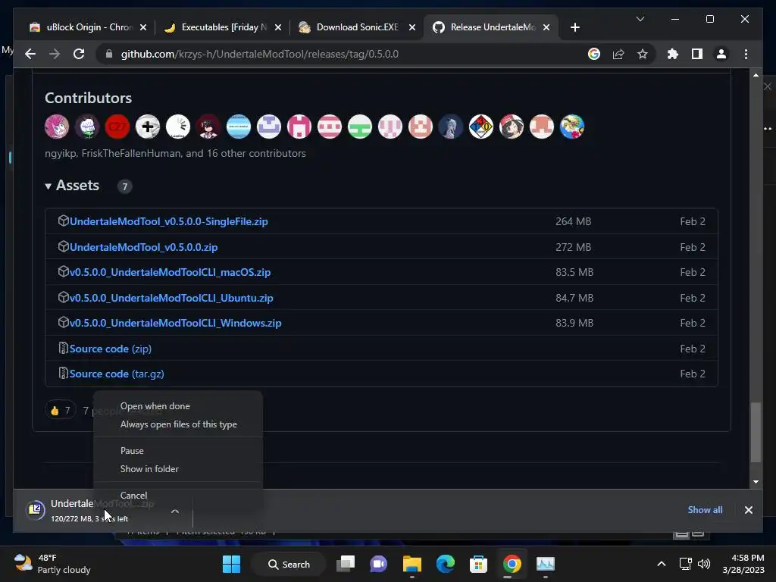
Task: Open Chrome three-dot menu
Action: pos(746,54)
